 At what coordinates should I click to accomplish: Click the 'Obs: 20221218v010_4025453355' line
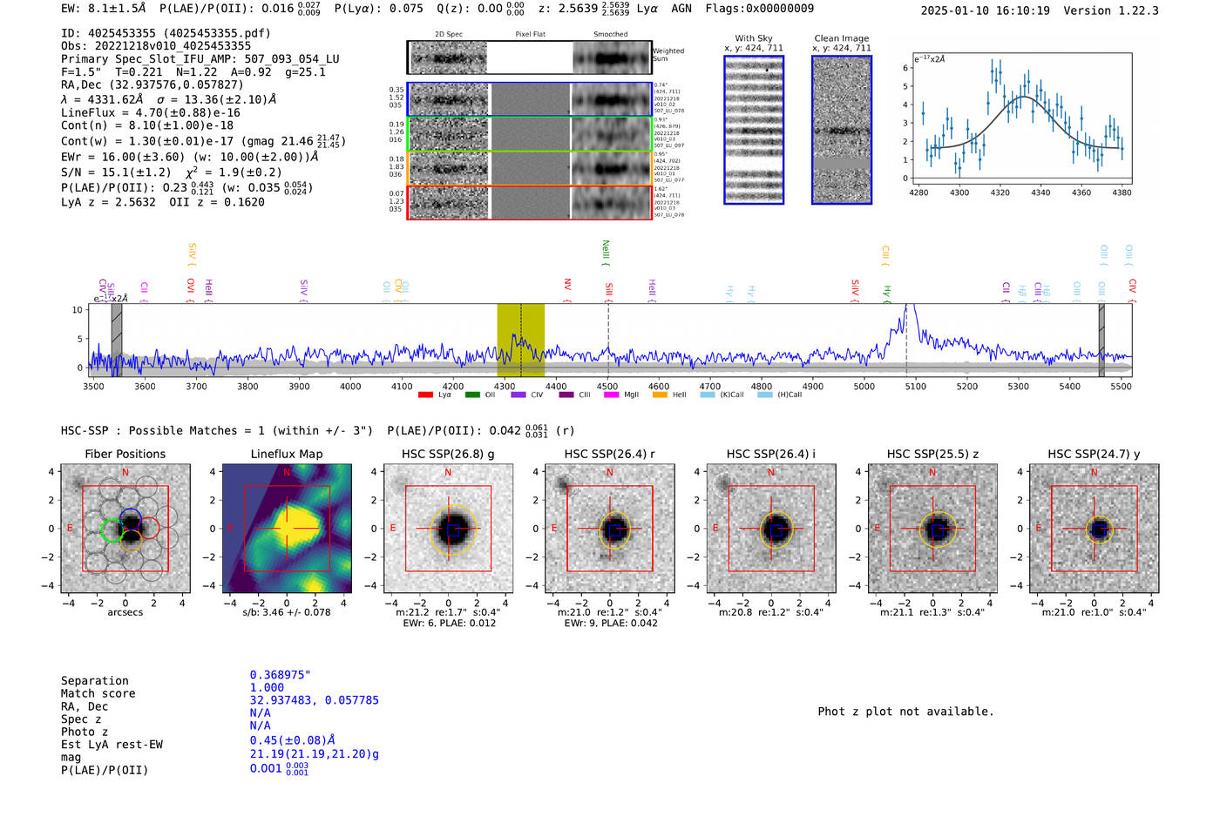pos(156,46)
